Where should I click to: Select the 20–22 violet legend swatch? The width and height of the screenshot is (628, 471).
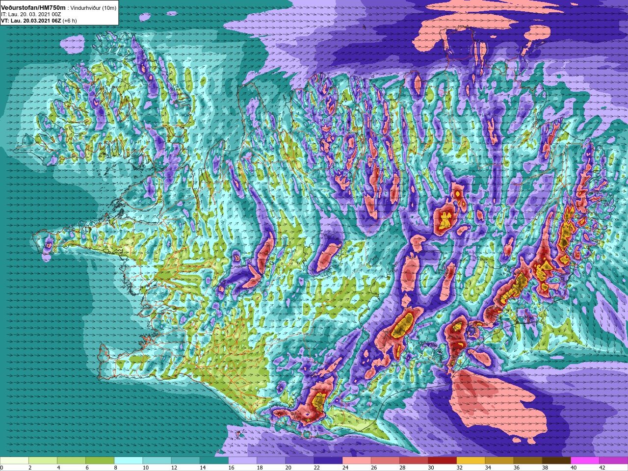(x=299, y=461)
